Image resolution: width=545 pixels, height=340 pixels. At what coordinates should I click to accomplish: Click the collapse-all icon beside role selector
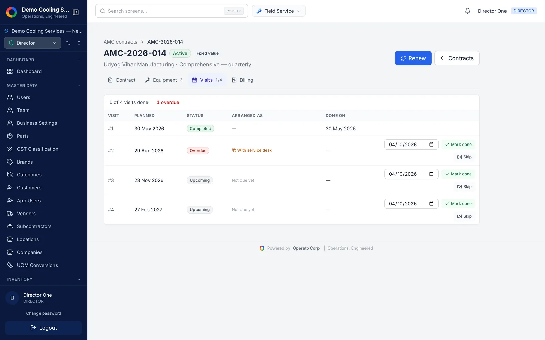point(79,43)
